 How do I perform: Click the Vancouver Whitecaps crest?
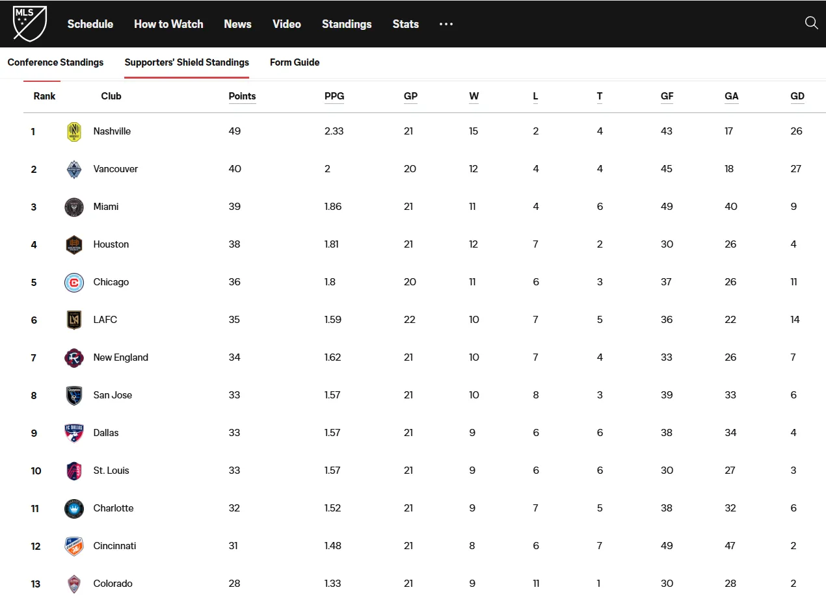point(74,170)
